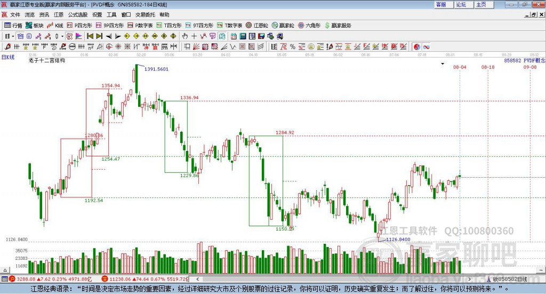
Task: Select the crosshair cursor tool
Action: [194, 36]
